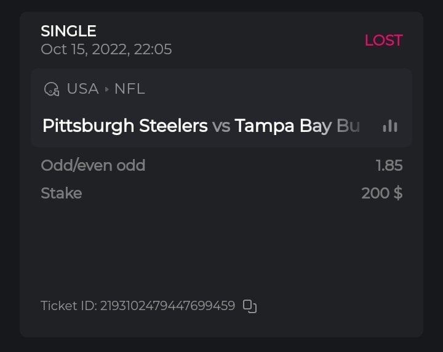Tap the Stake label
The image size is (443, 352).
(61, 193)
